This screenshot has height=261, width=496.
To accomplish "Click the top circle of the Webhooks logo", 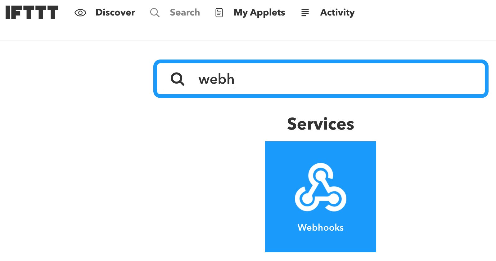I will pos(320,174).
